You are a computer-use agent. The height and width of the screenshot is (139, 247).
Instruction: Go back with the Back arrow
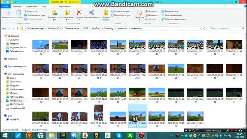click(x=4, y=28)
